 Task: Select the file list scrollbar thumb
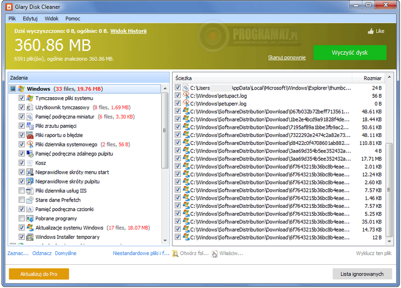389,190
